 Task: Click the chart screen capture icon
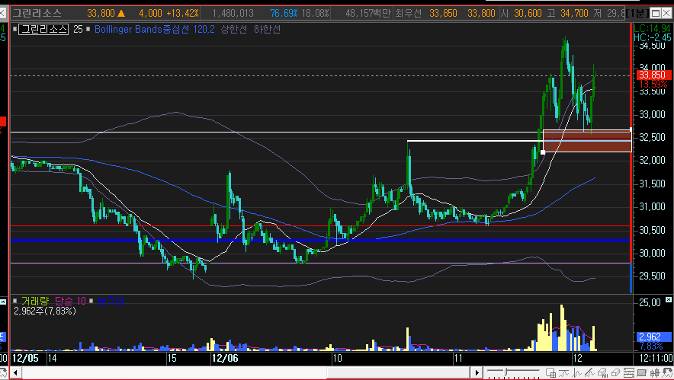pos(642,372)
